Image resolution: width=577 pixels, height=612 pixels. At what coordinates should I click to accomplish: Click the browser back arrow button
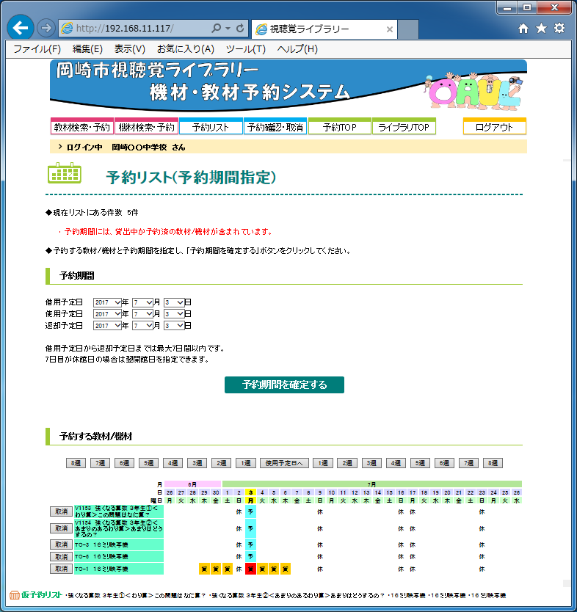click(x=21, y=28)
